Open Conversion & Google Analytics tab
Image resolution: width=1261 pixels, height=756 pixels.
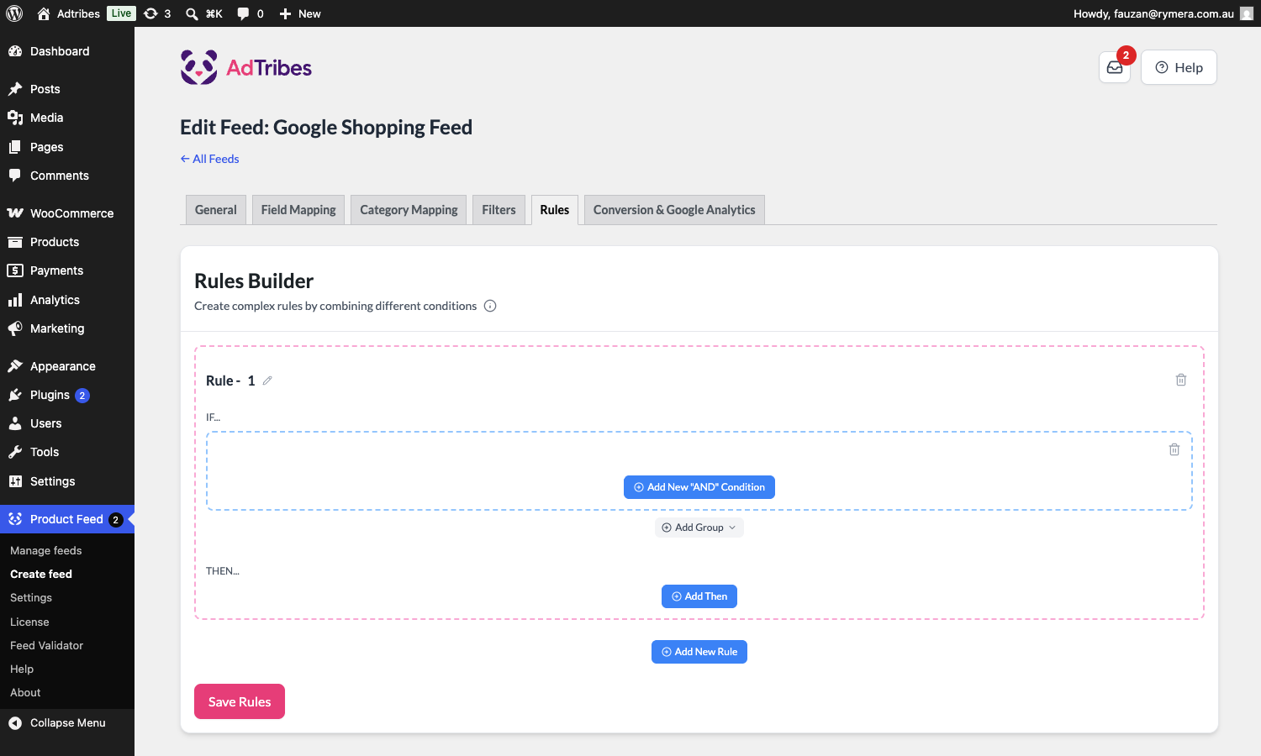tap(674, 210)
